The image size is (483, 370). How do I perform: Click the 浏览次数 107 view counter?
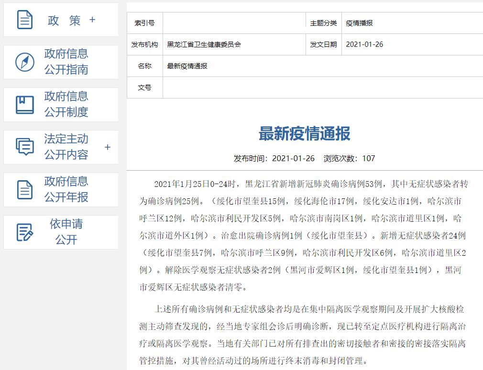point(349,158)
